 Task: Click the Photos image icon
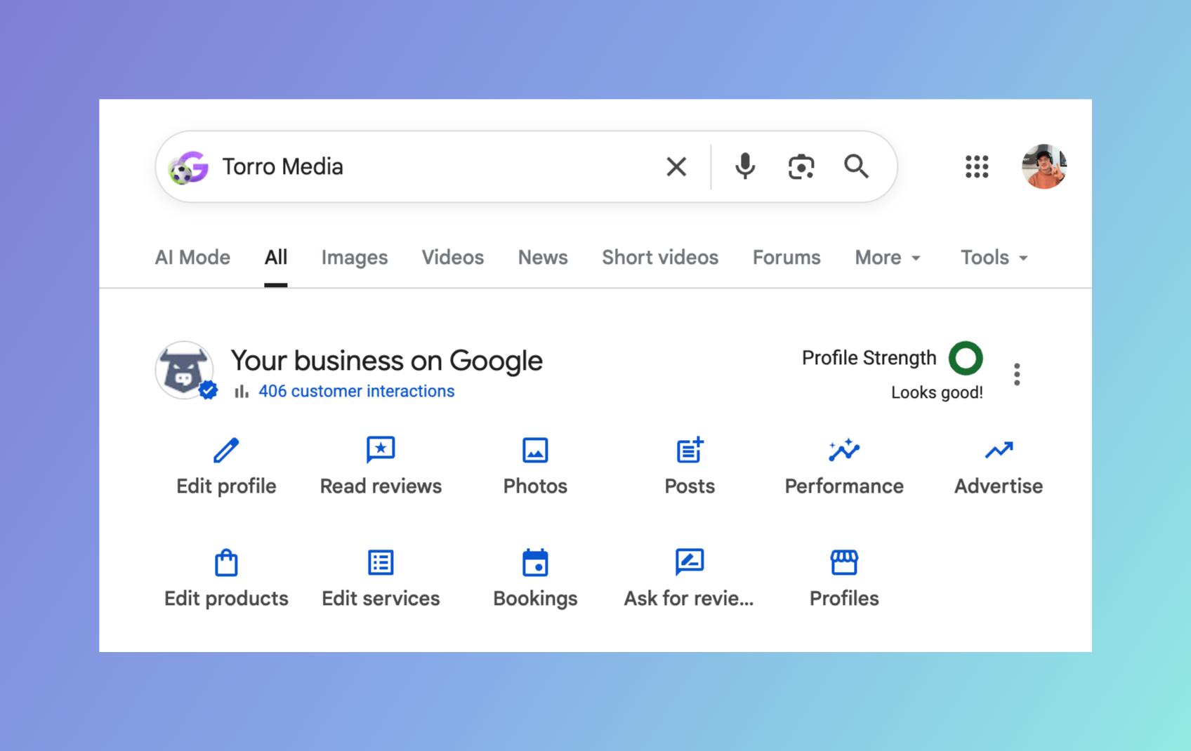coord(535,451)
